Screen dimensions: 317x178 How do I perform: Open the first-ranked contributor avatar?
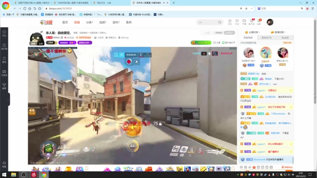tap(265, 52)
